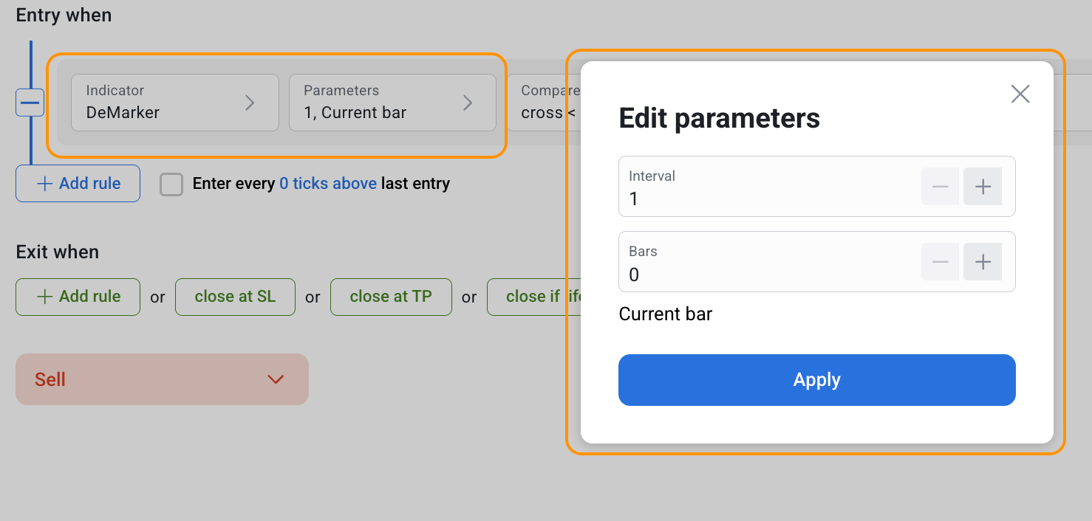1092x521 pixels.
Task: Close the Edit parameters dialog
Action: (1020, 94)
